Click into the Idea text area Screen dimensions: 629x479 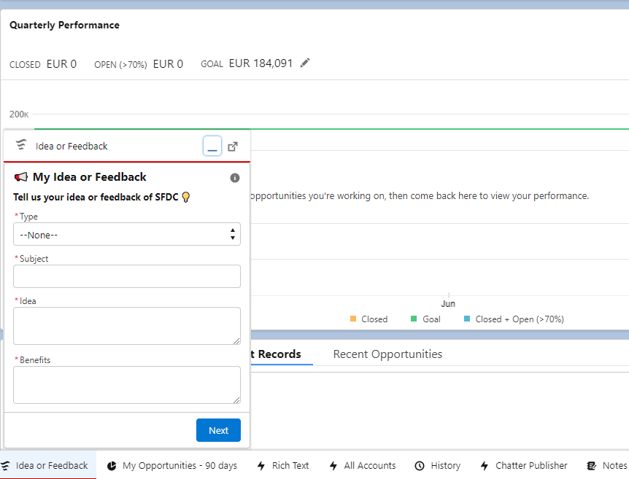[x=127, y=326]
